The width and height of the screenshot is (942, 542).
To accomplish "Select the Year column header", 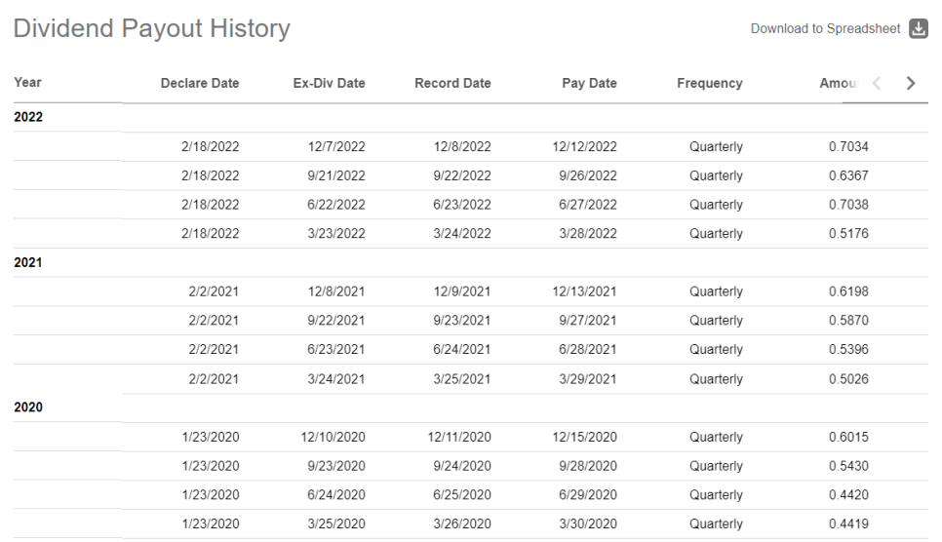I will point(27,82).
